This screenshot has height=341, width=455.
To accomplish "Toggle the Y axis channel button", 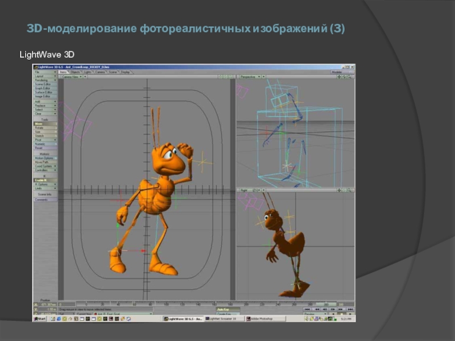I will coord(36,309).
